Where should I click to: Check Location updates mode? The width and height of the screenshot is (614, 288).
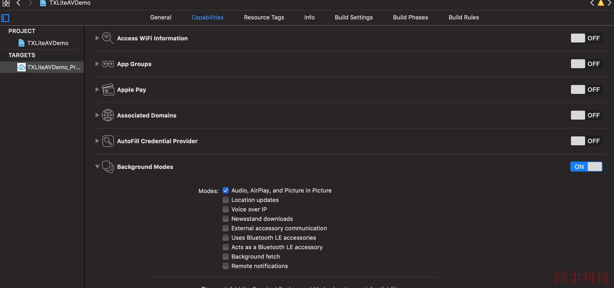click(226, 200)
